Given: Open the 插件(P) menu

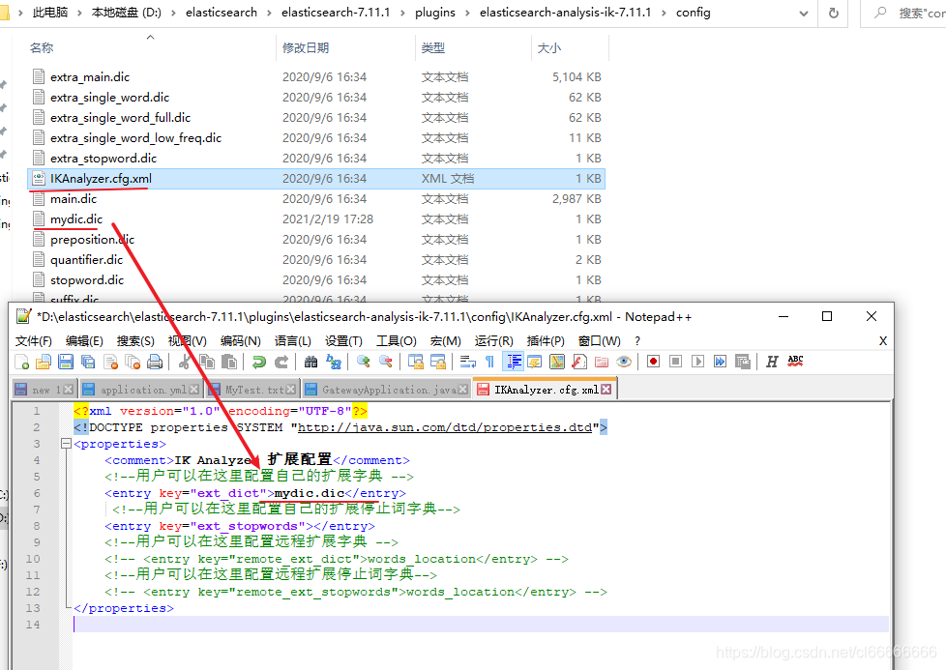Looking at the screenshot, I should click(x=546, y=340).
